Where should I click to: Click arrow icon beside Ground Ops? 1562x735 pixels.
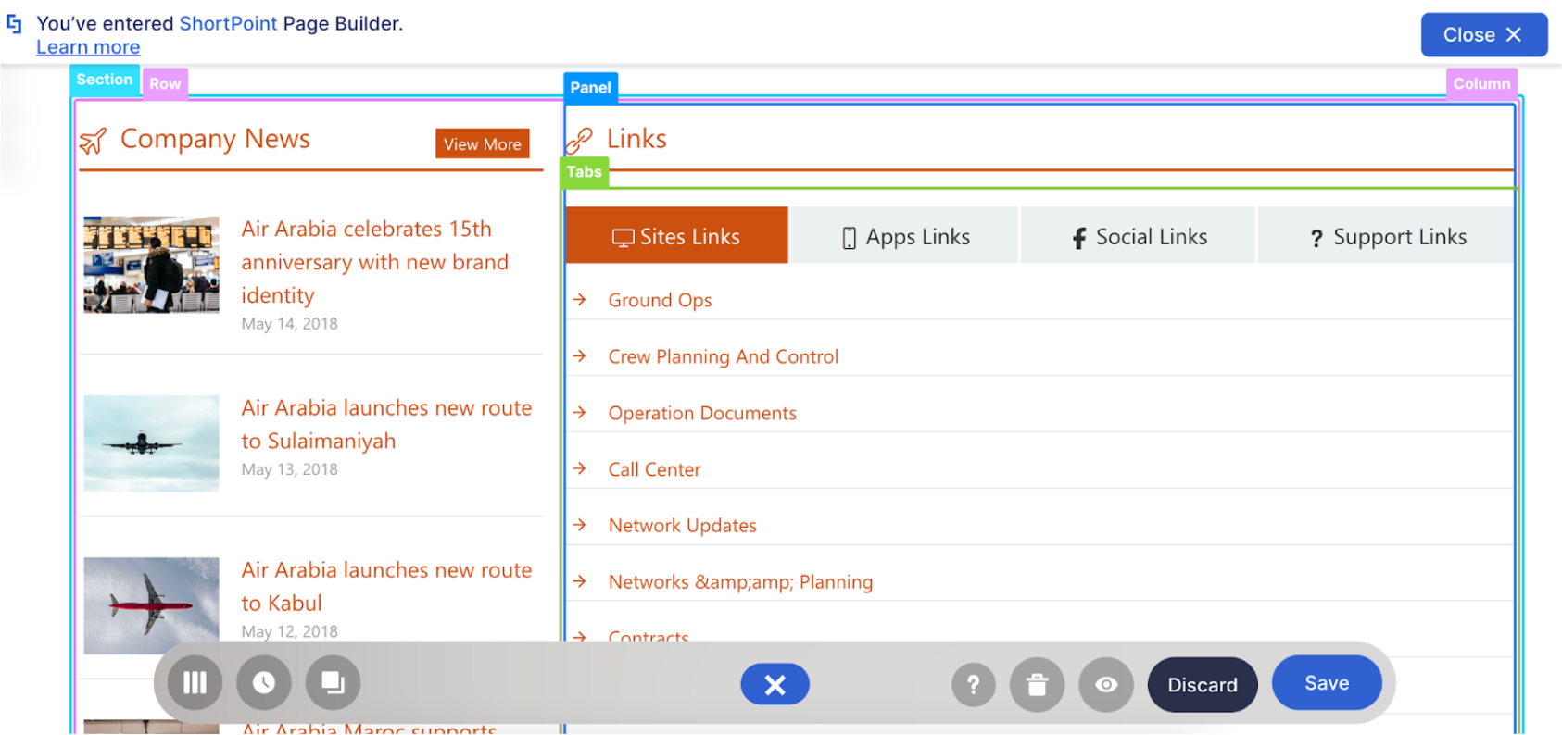(580, 299)
